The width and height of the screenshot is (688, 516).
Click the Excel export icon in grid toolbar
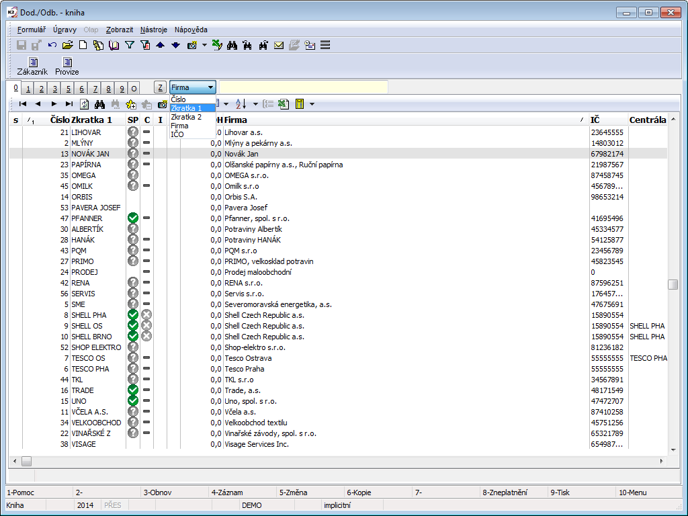(x=283, y=104)
